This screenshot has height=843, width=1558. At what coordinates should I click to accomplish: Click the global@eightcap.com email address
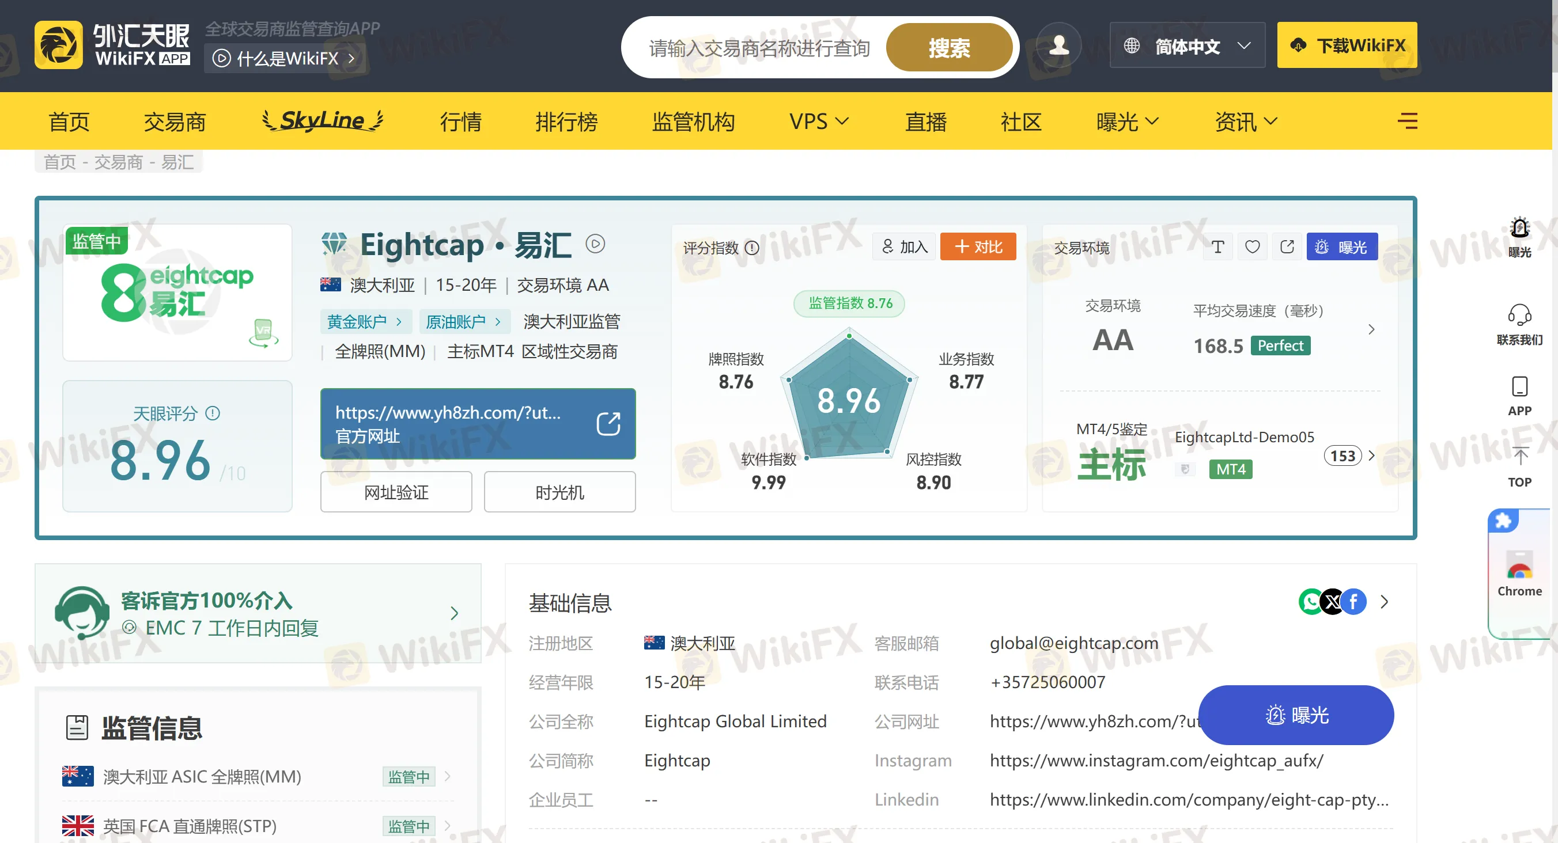(x=1073, y=643)
